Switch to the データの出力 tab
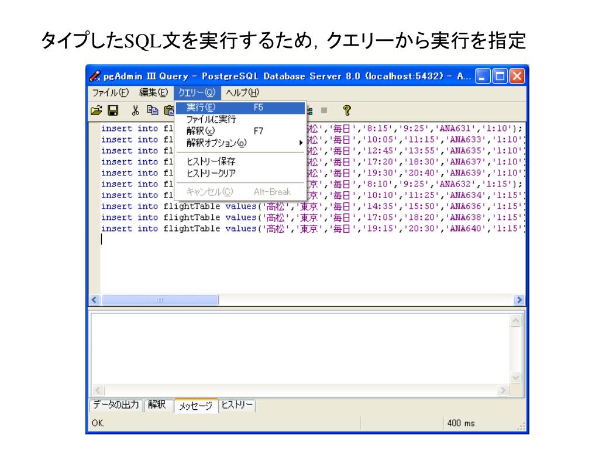 tap(116, 405)
